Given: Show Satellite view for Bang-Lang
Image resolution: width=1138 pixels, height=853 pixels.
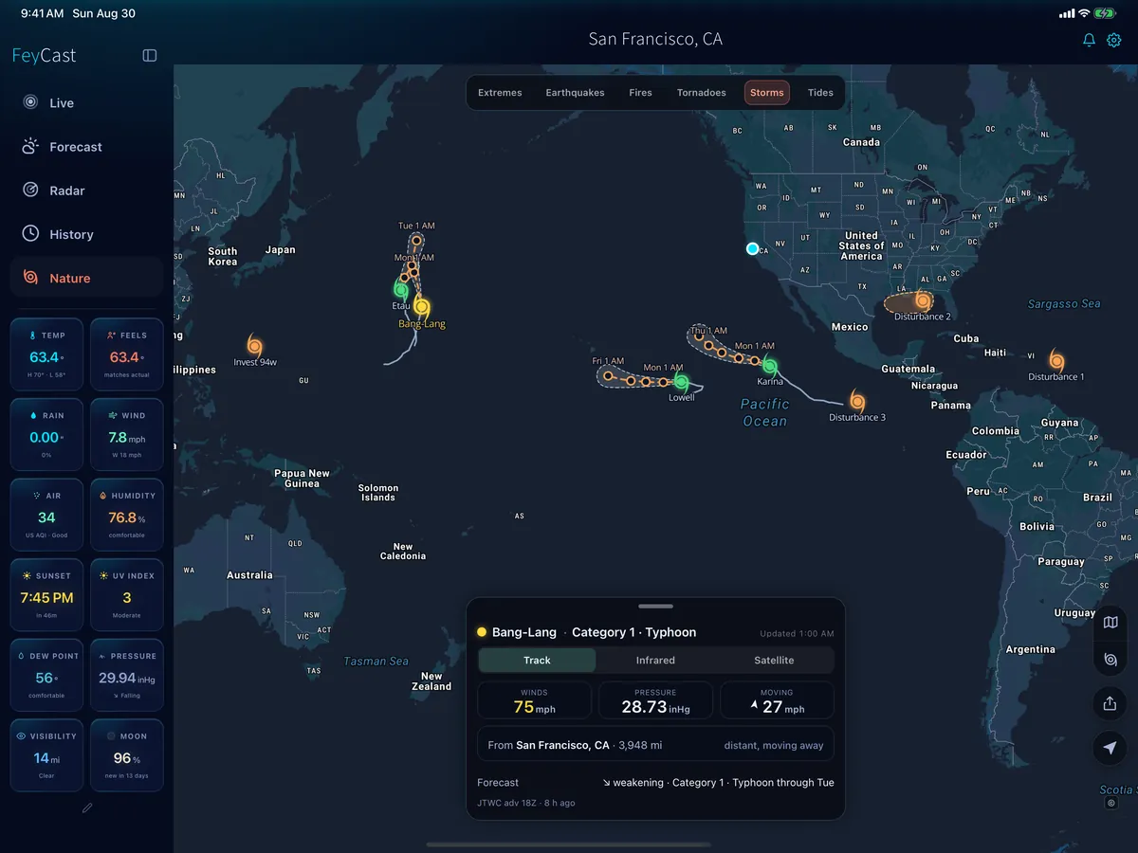Looking at the screenshot, I should point(774,660).
